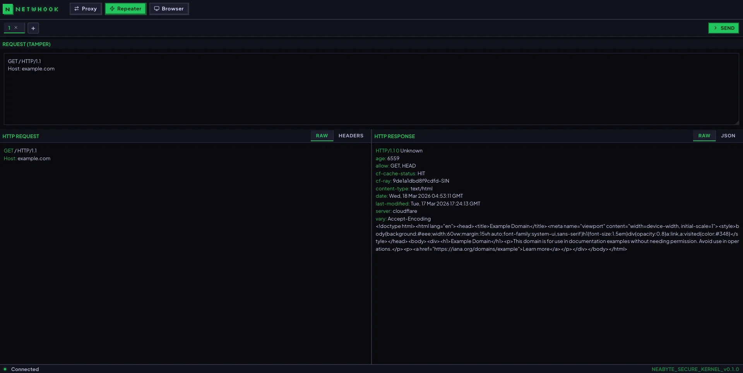Screen dimensions: 743x373
Task: Click 'Host: example.com' in HTTP request panel
Action: (x=27, y=159)
